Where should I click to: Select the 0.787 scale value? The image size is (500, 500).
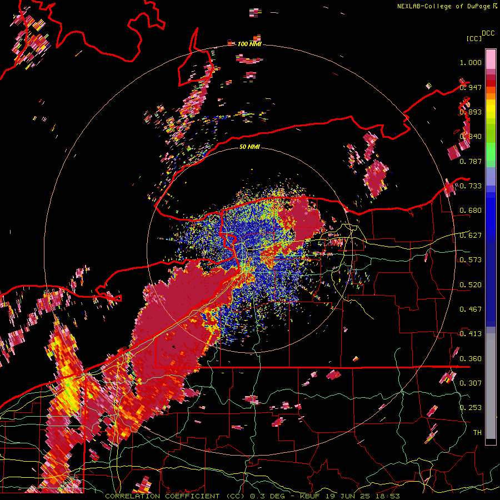pos(471,161)
